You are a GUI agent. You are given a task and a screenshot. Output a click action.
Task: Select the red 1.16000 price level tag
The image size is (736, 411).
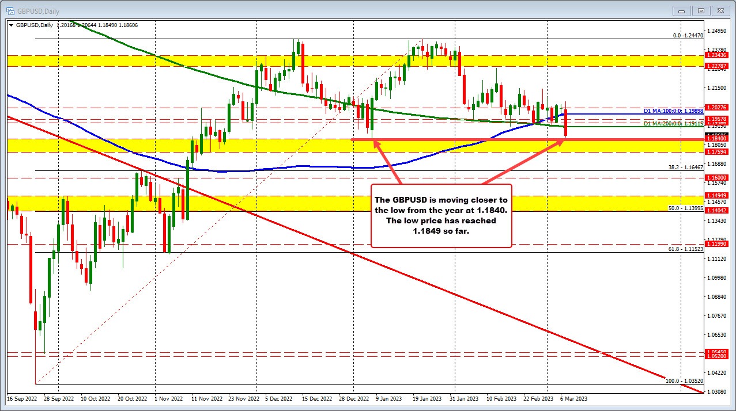tap(718, 177)
